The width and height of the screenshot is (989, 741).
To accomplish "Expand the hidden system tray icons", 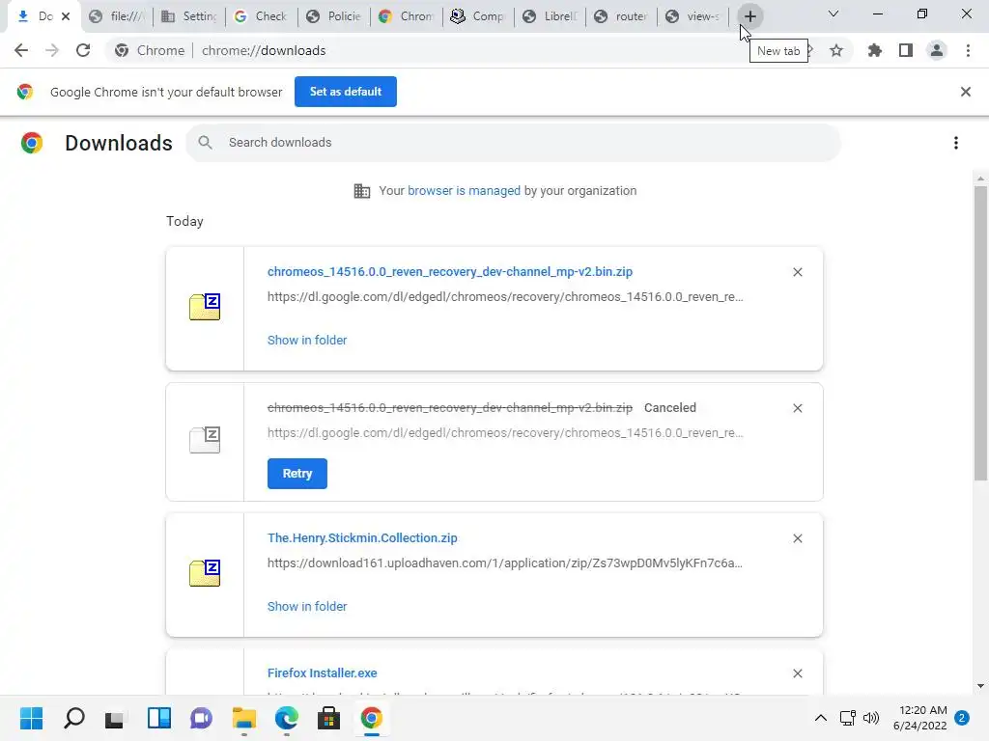I will click(821, 718).
